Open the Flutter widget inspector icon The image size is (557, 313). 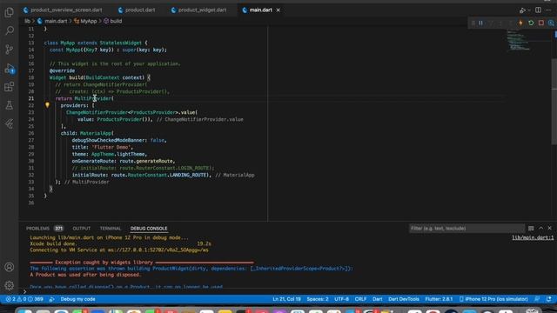click(x=551, y=23)
